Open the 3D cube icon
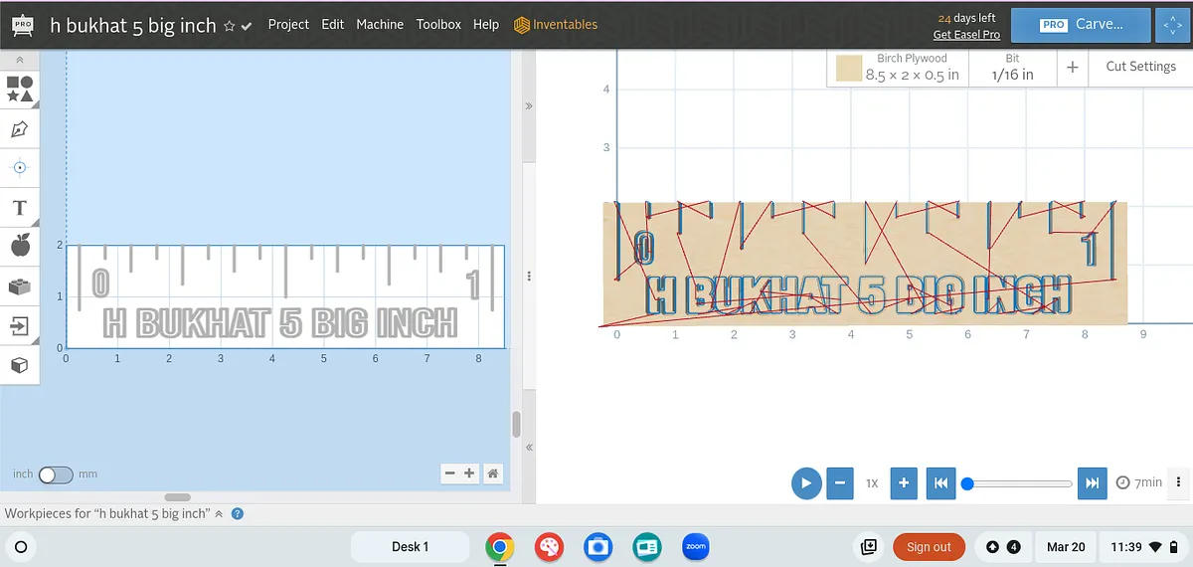 click(x=20, y=365)
